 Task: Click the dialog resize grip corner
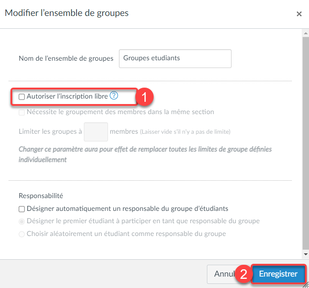[306, 285]
